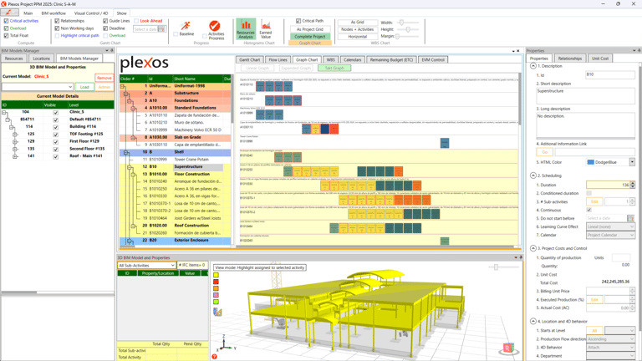
Task: Pin the 3D BIM Model and Properties panel
Action: pos(521,257)
